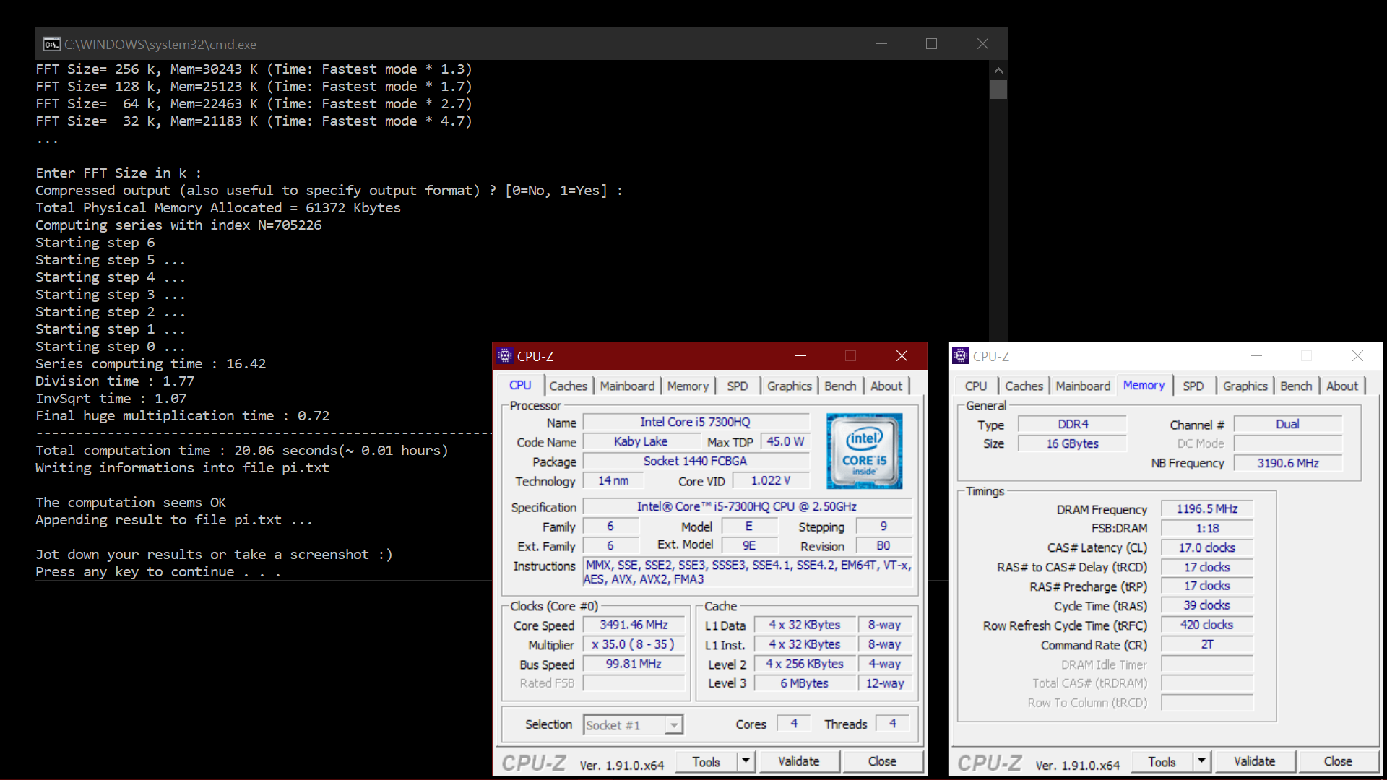Click the Channel # field Dual
This screenshot has height=780, width=1387.
pyautogui.click(x=1287, y=424)
